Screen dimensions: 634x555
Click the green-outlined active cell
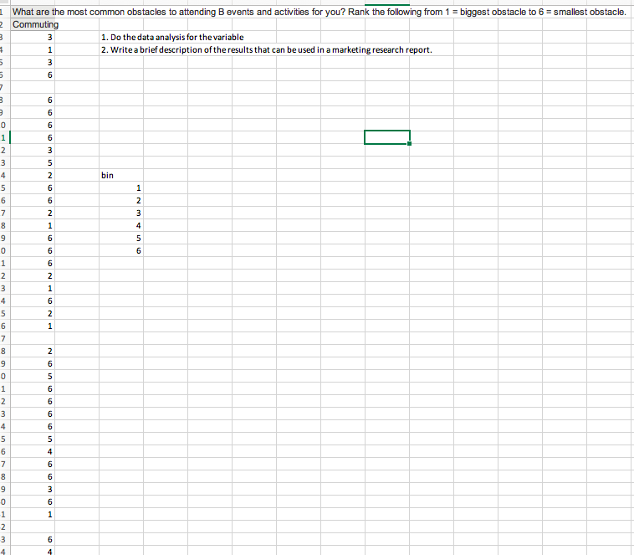(387, 137)
